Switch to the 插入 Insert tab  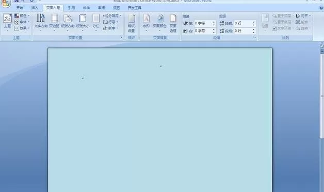(35, 8)
